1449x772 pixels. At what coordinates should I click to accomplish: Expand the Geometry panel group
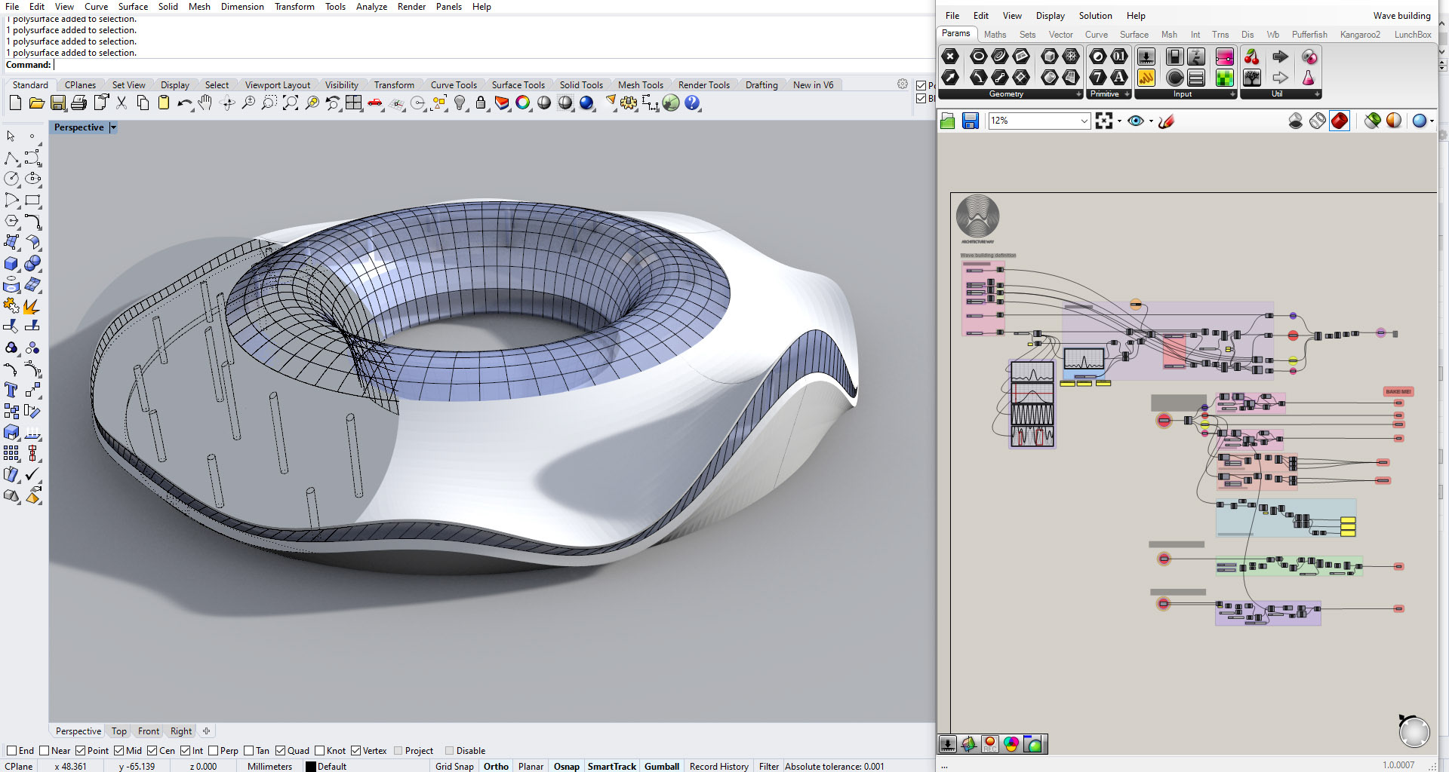click(x=1078, y=94)
